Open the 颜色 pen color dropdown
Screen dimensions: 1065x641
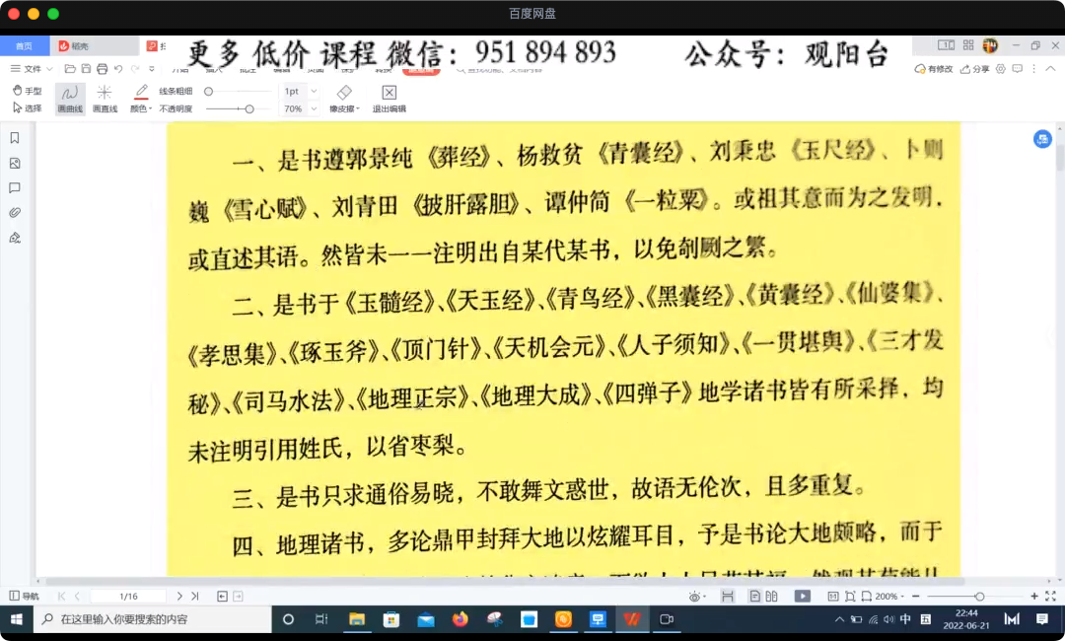[140, 108]
